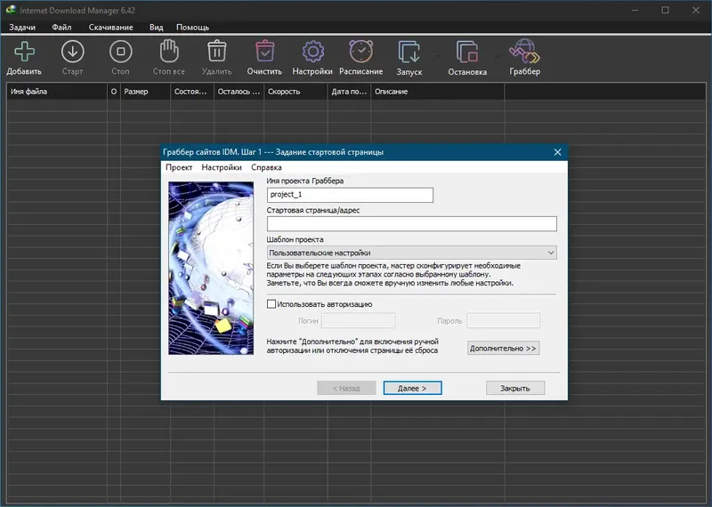Open Настройки menu in grabber dialog
This screenshot has width=712, height=507.
222,167
